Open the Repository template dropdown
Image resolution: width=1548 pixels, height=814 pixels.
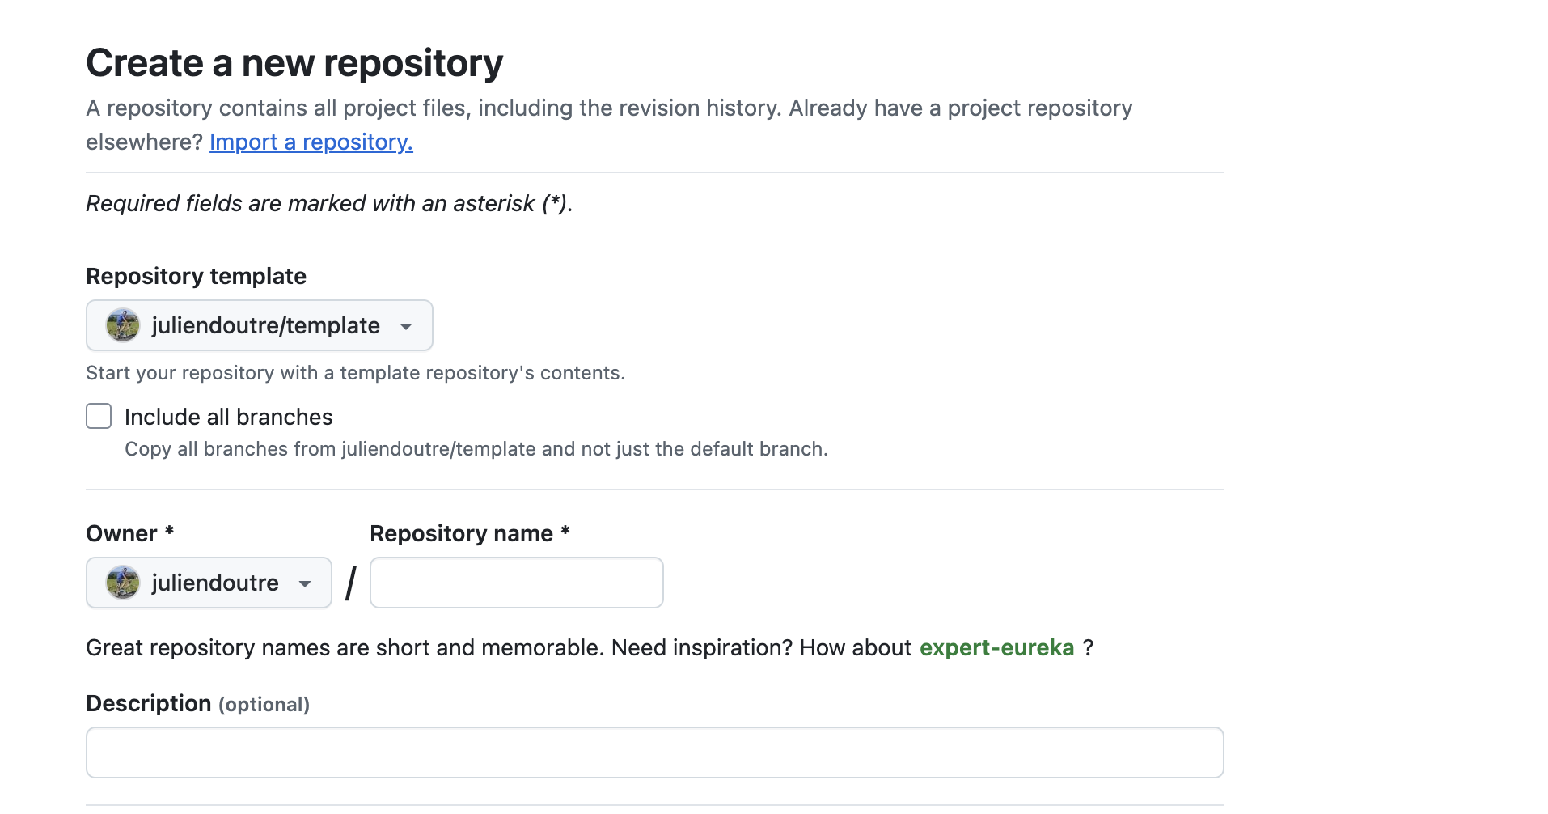pyautogui.click(x=260, y=325)
